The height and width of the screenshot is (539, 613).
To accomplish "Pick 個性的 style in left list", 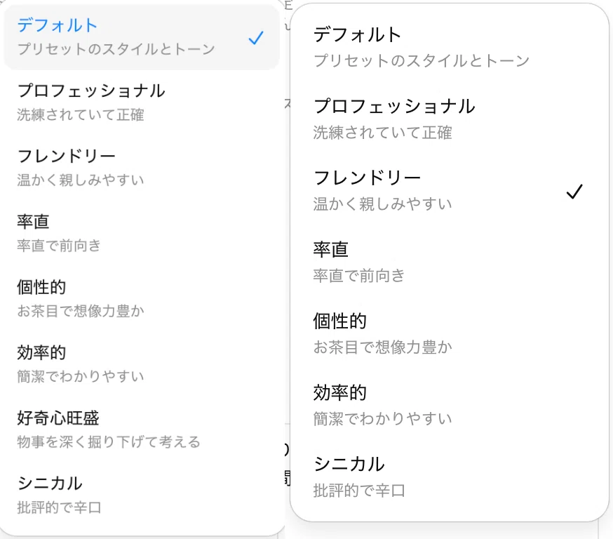I will point(142,299).
